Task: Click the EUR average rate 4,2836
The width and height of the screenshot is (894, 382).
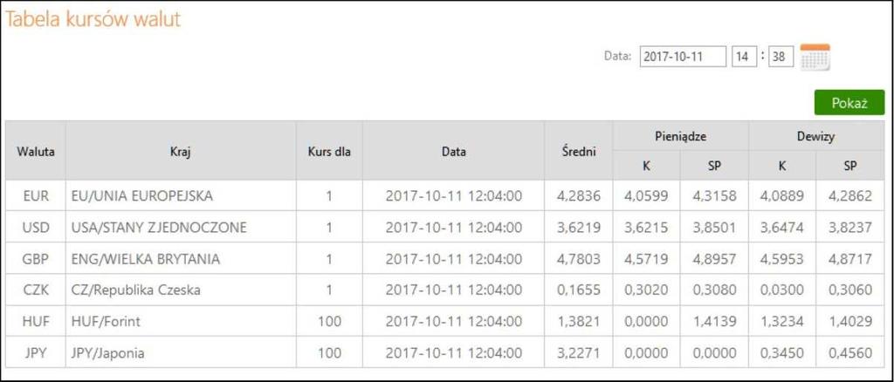Action: 578,196
